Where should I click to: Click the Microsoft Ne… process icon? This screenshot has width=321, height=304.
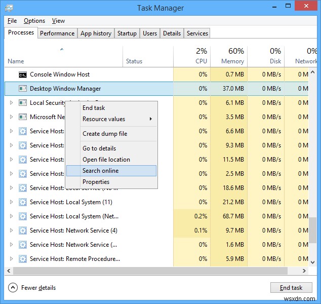click(23, 117)
